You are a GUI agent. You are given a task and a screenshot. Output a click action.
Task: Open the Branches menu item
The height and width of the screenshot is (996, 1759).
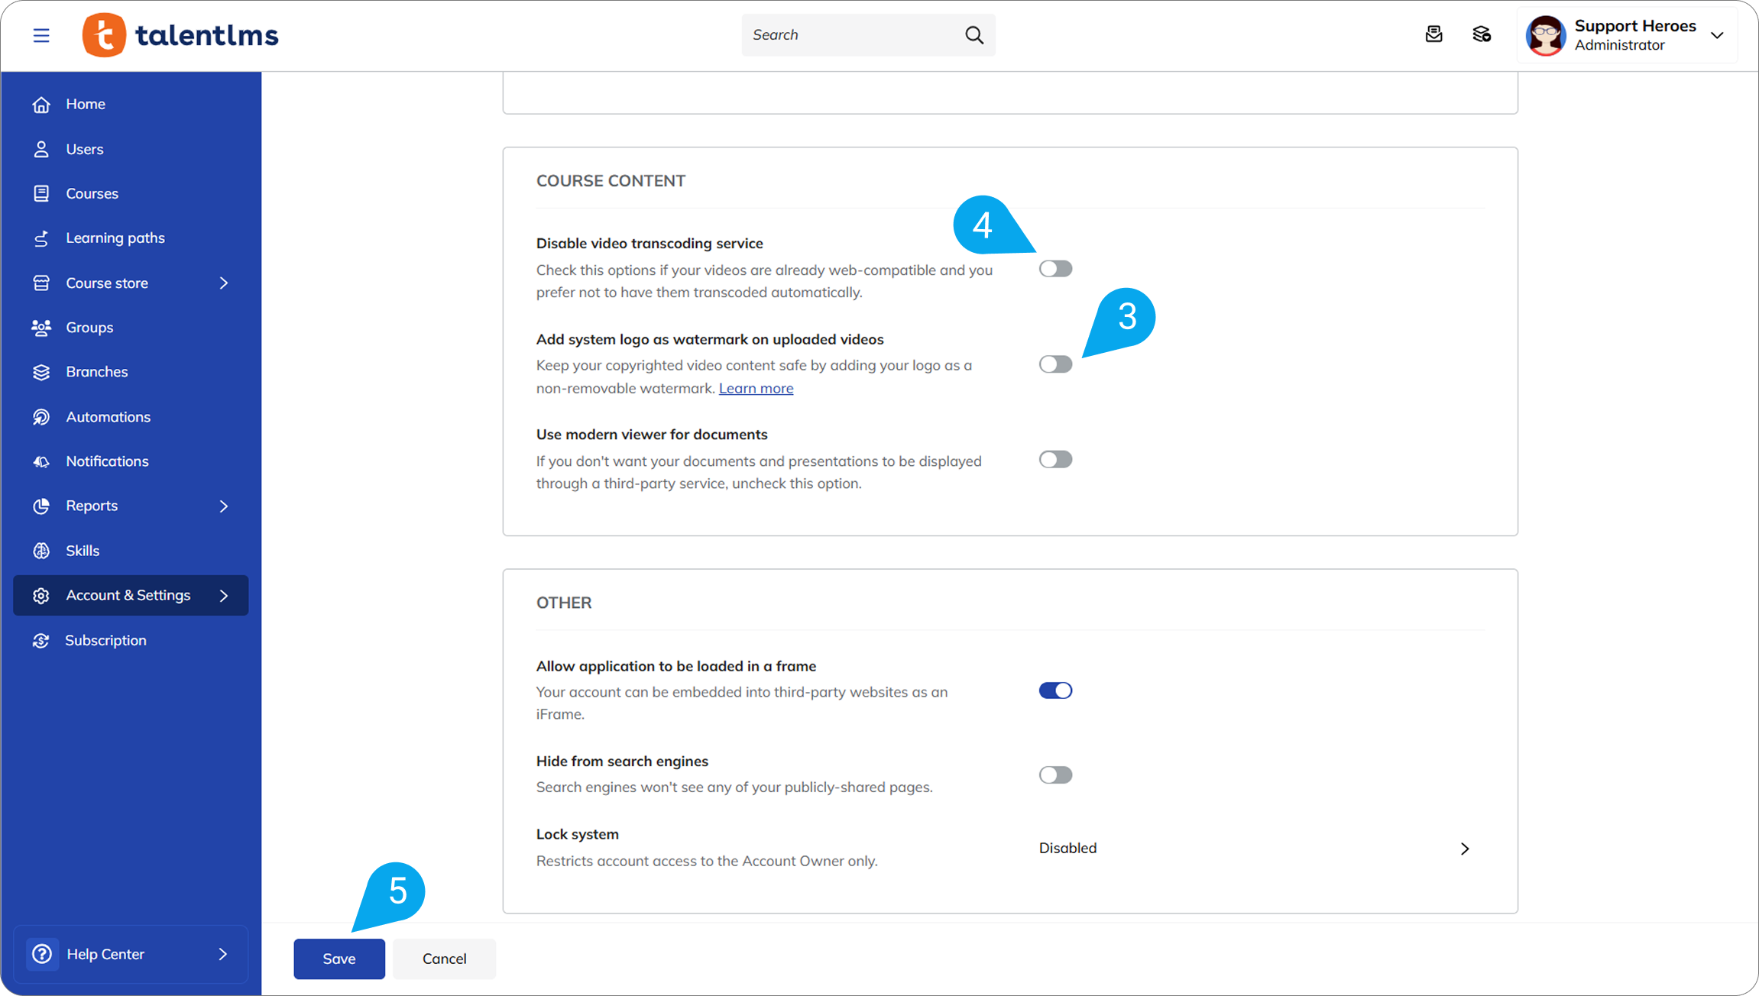point(97,372)
